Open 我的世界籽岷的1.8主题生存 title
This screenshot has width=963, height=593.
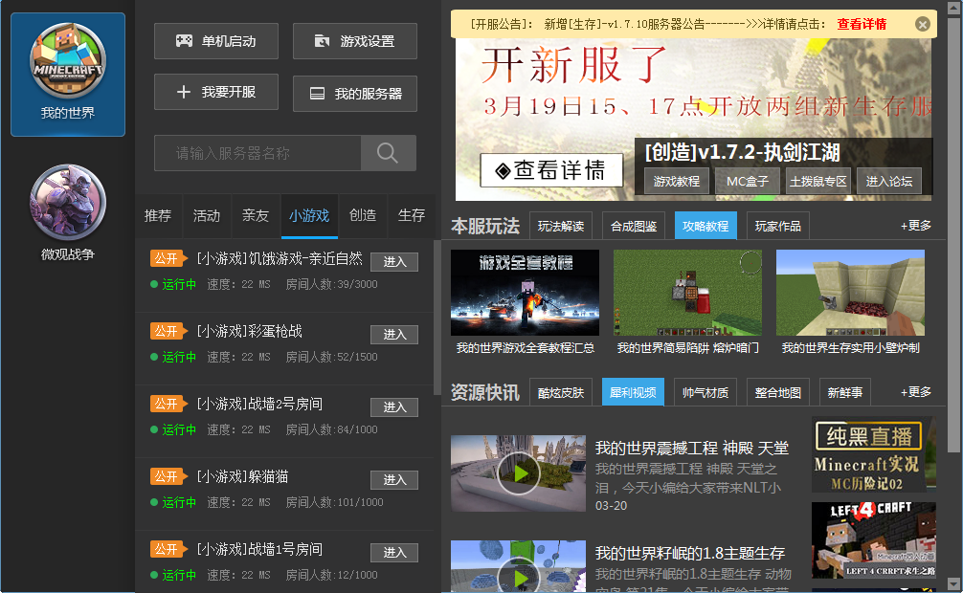tap(689, 553)
